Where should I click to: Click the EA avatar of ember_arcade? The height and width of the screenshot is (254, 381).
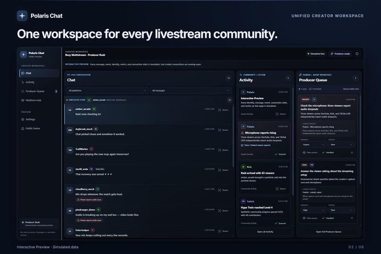tap(70, 110)
